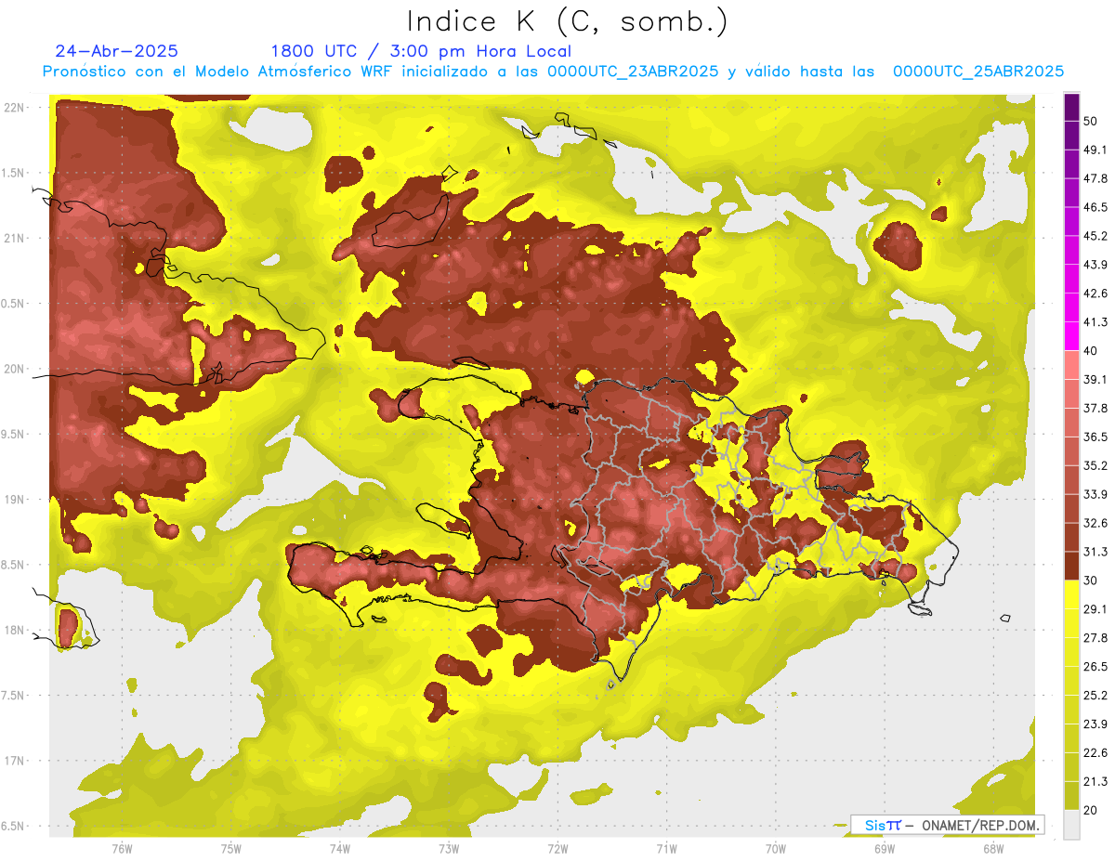The image size is (1115, 861).
Task: Click the legend value '32.6'
Action: [1095, 523]
